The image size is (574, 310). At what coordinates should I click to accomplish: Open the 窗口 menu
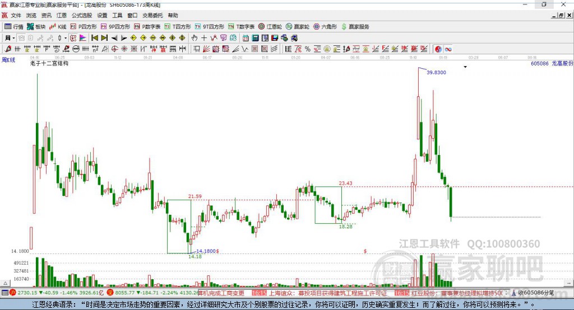(132, 15)
